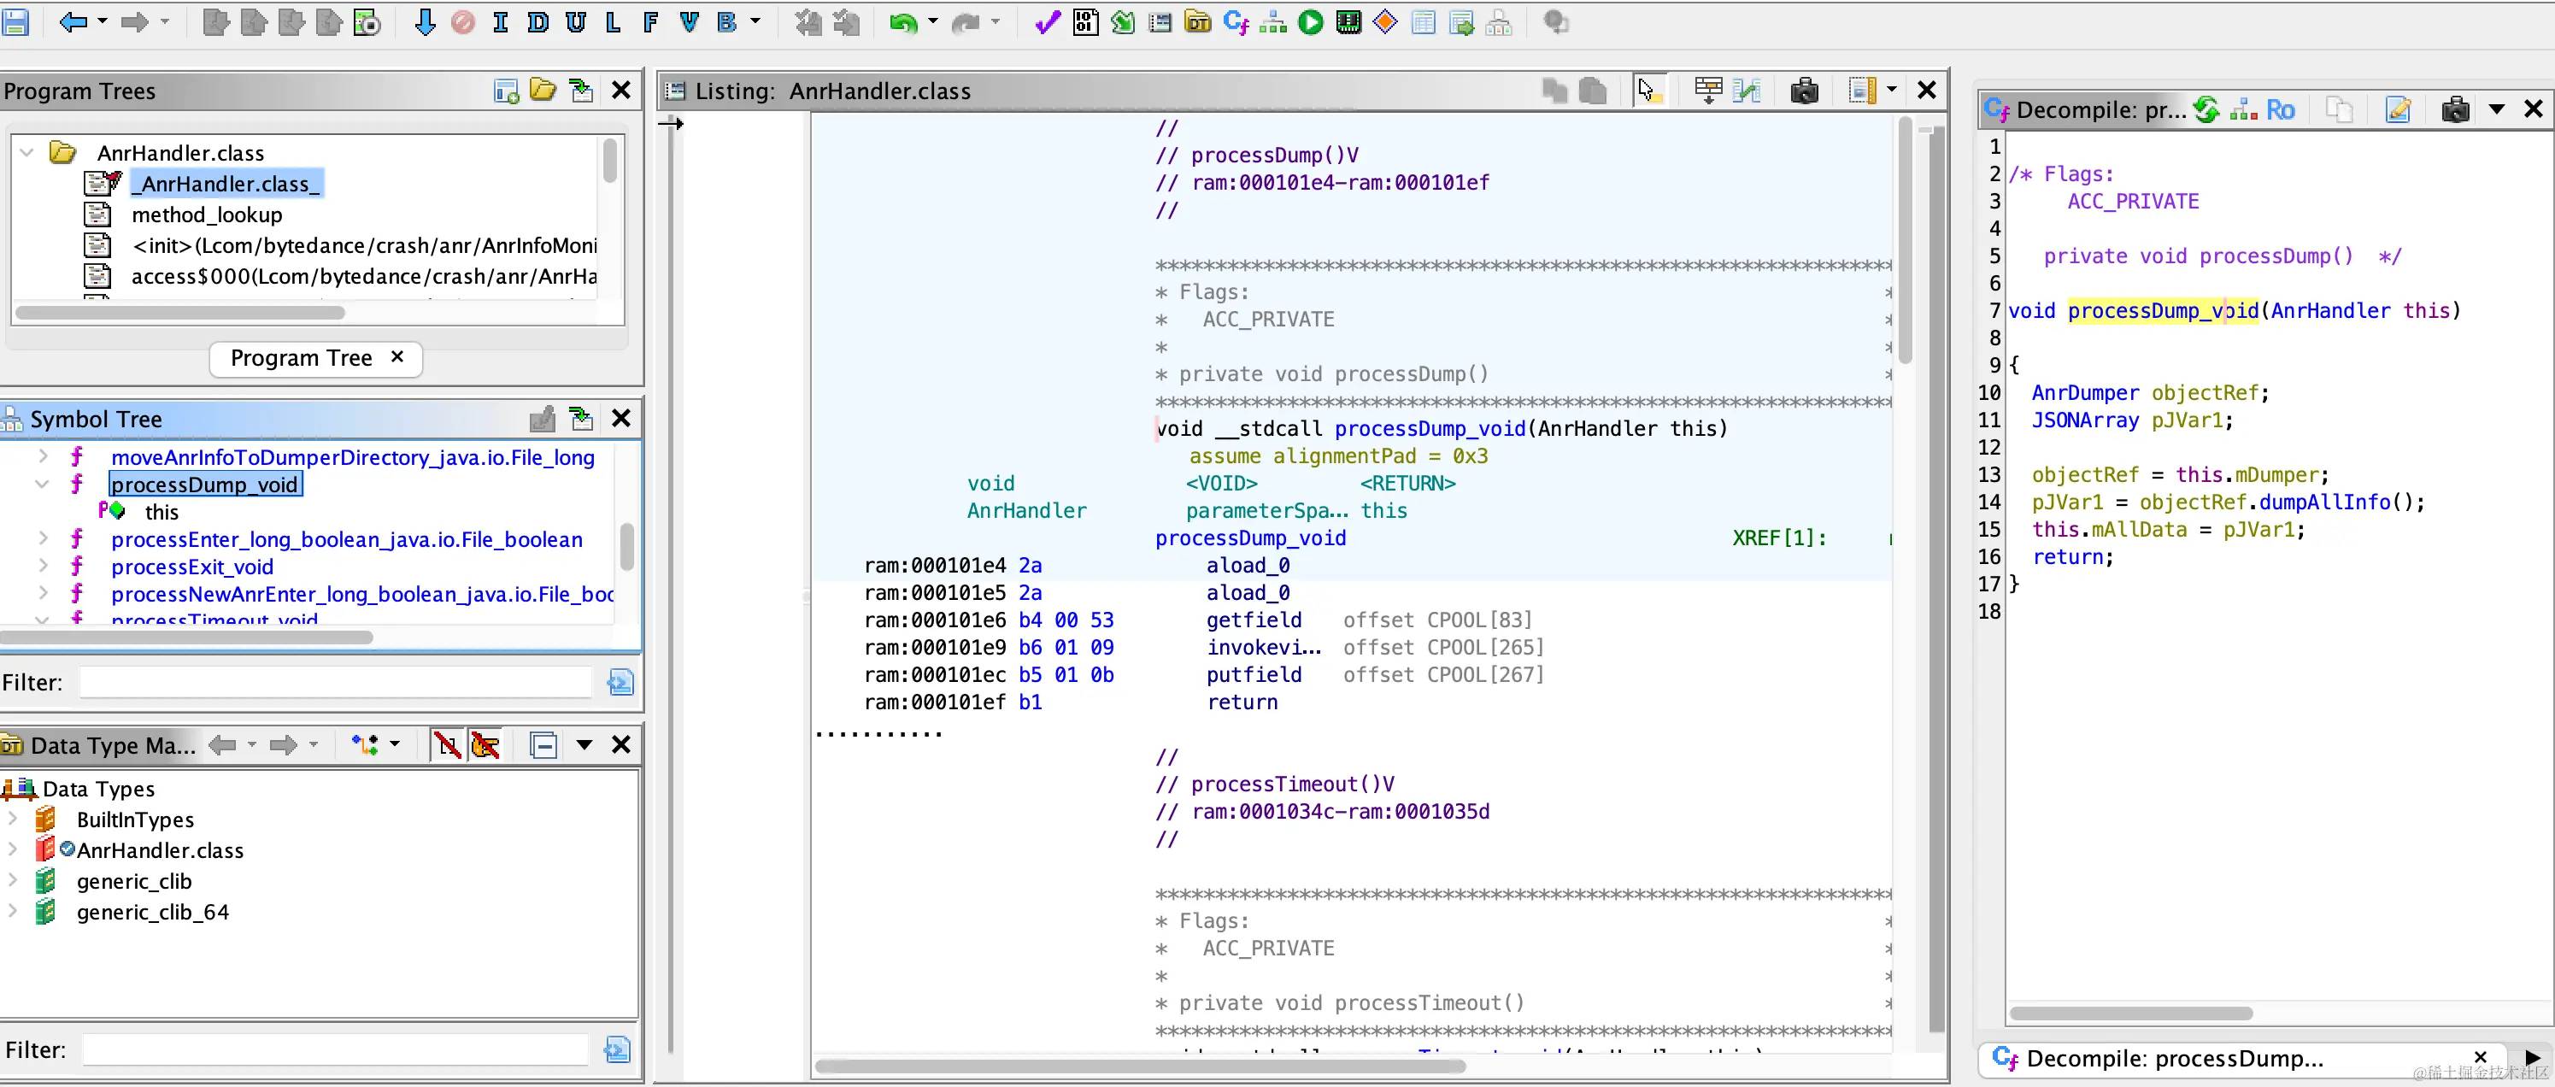Copy decompiled code icon
The height and width of the screenshot is (1087, 2555).
(x=2340, y=109)
